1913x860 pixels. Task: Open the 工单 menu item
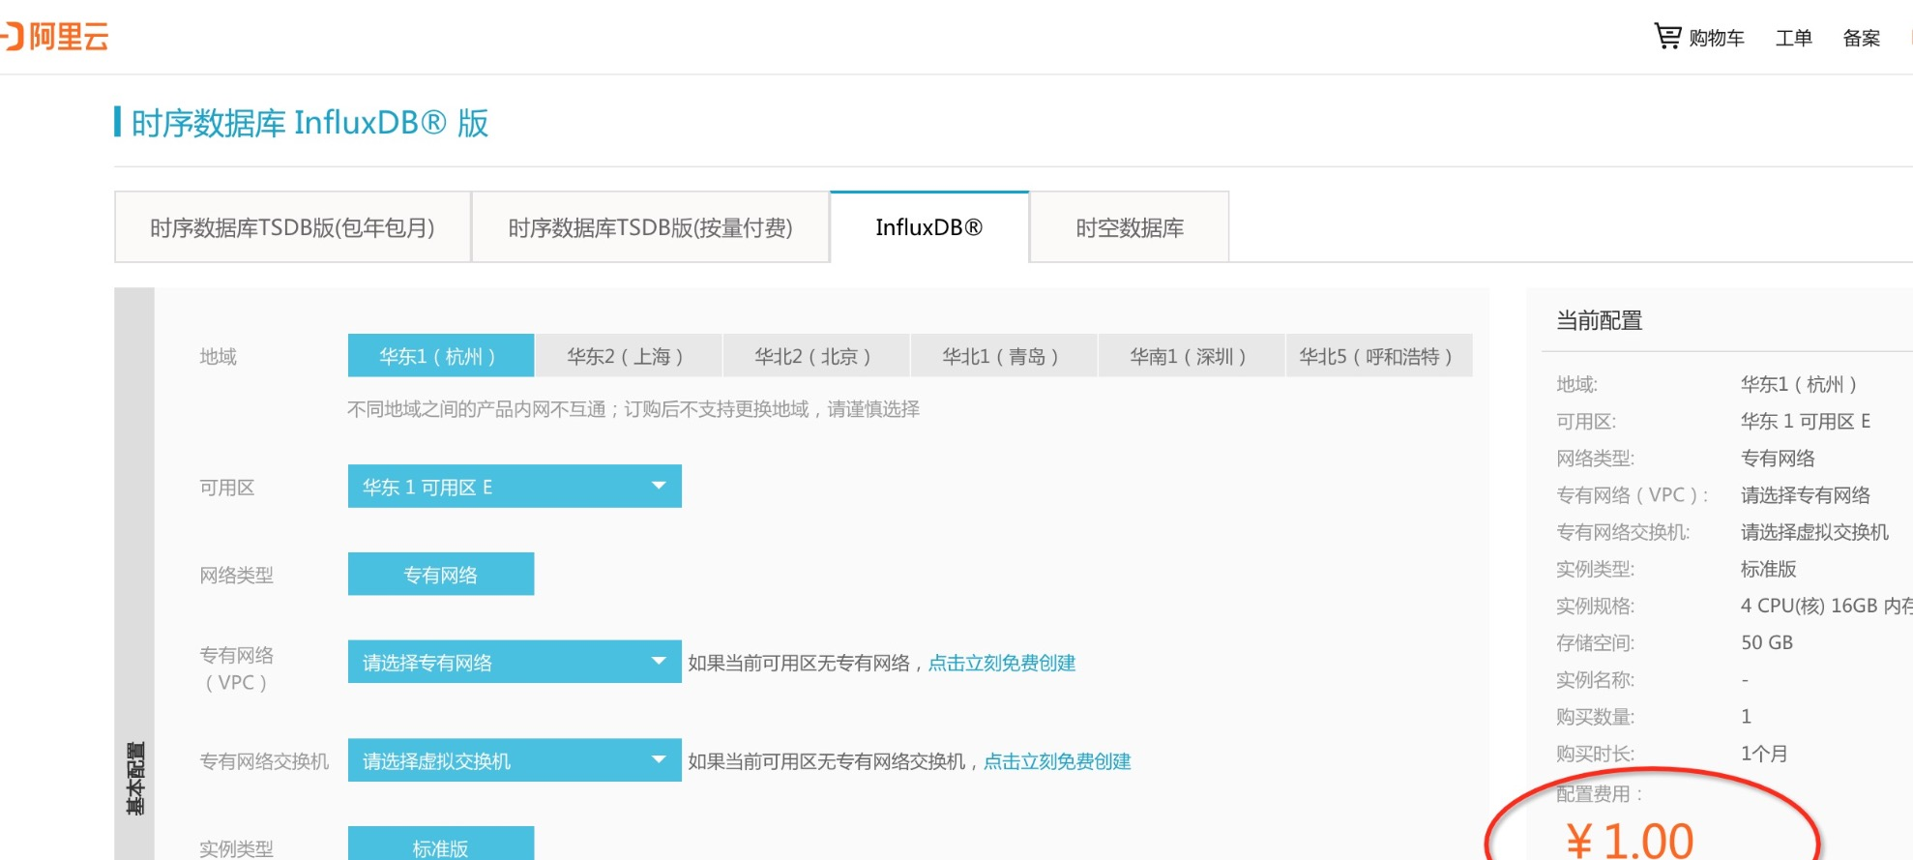click(1793, 38)
